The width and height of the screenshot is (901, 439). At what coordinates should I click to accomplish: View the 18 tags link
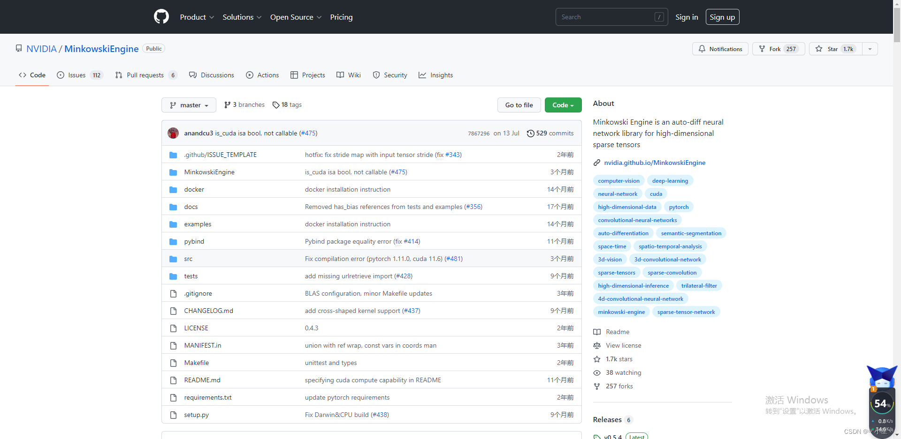(x=287, y=105)
